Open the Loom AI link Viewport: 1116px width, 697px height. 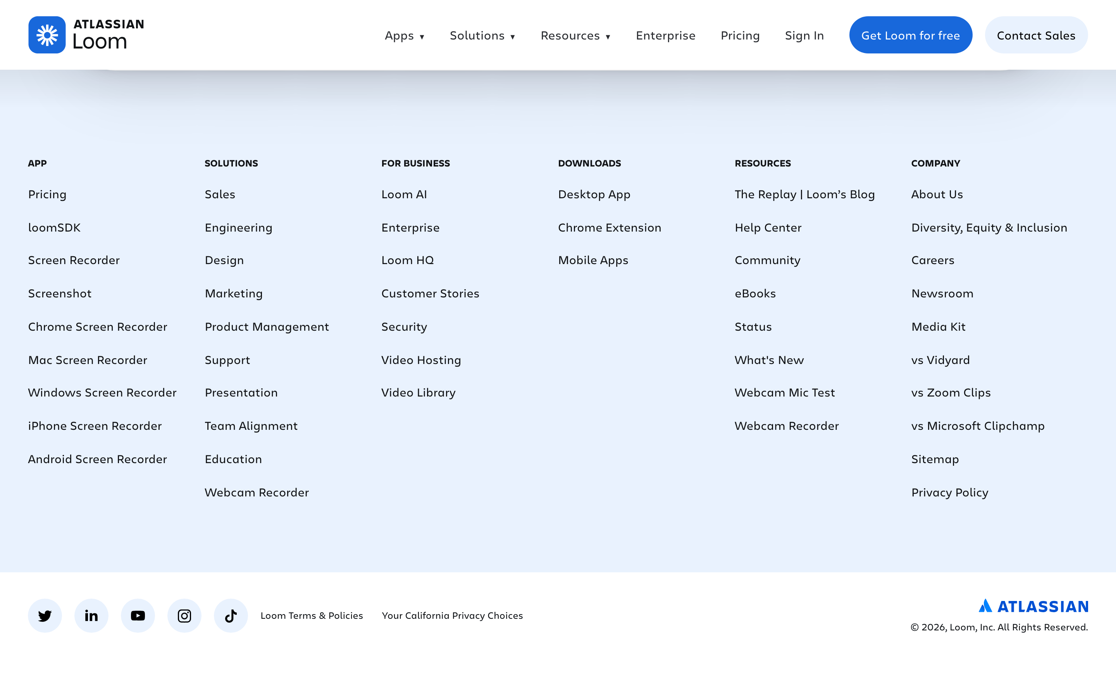(x=404, y=194)
